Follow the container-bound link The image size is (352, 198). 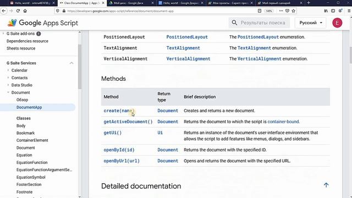tap(283, 122)
